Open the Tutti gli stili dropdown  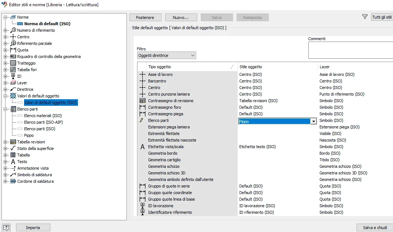382,17
